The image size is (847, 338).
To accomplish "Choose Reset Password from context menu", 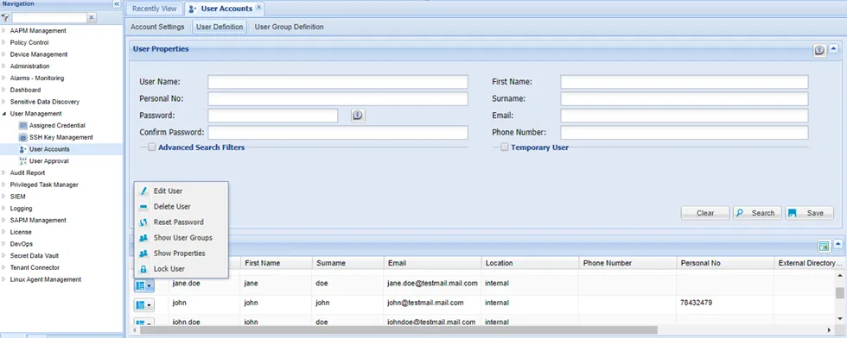I will (178, 222).
